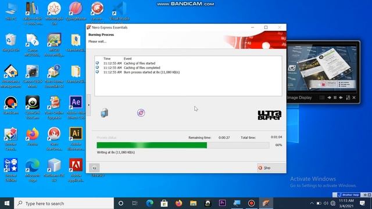
Task: Open the CyberLink YouCam desktop shortcut
Action: 33,107
